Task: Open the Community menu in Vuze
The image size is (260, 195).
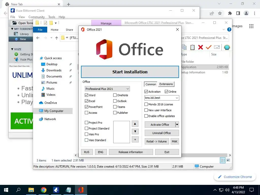Action: 37,17
